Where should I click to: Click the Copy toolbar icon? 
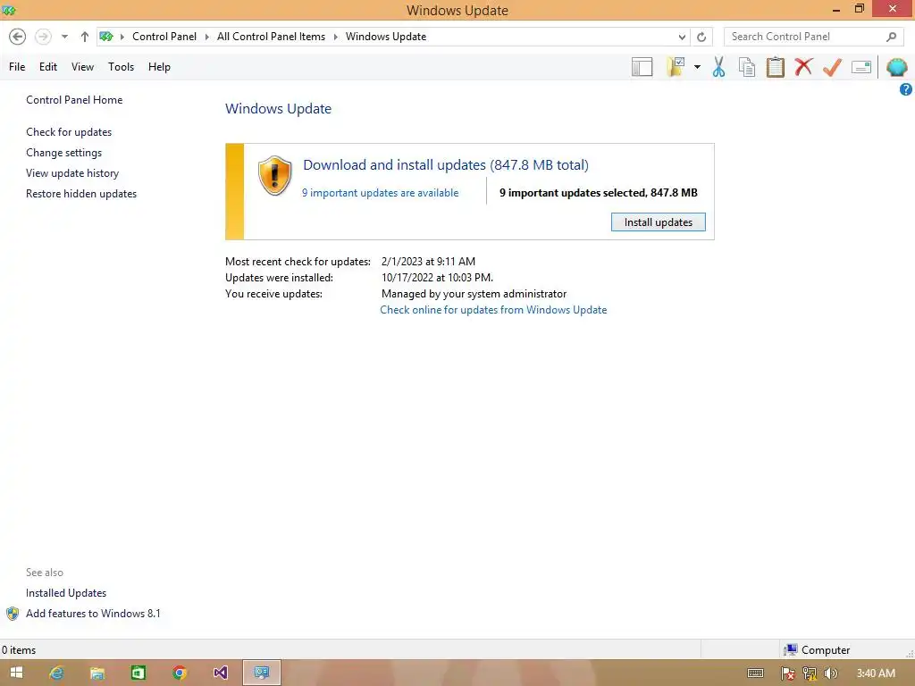[747, 67]
